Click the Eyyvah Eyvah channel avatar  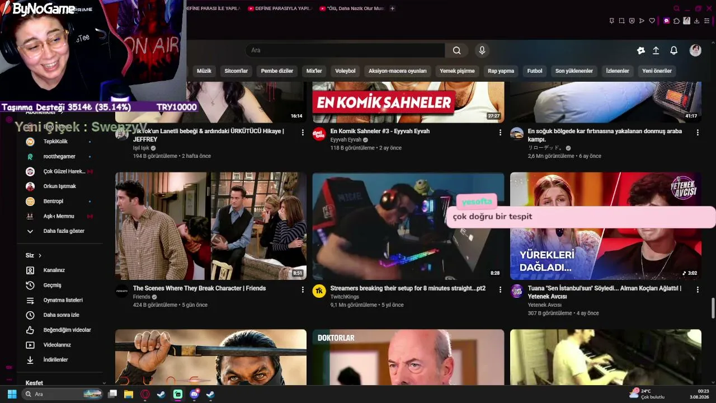(319, 134)
